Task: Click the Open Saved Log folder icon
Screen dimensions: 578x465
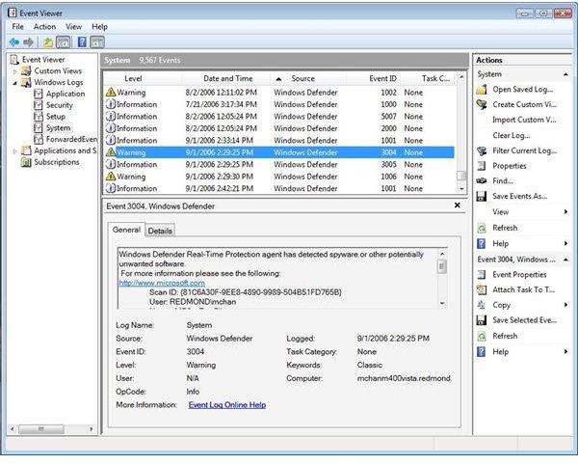Action: click(x=482, y=90)
